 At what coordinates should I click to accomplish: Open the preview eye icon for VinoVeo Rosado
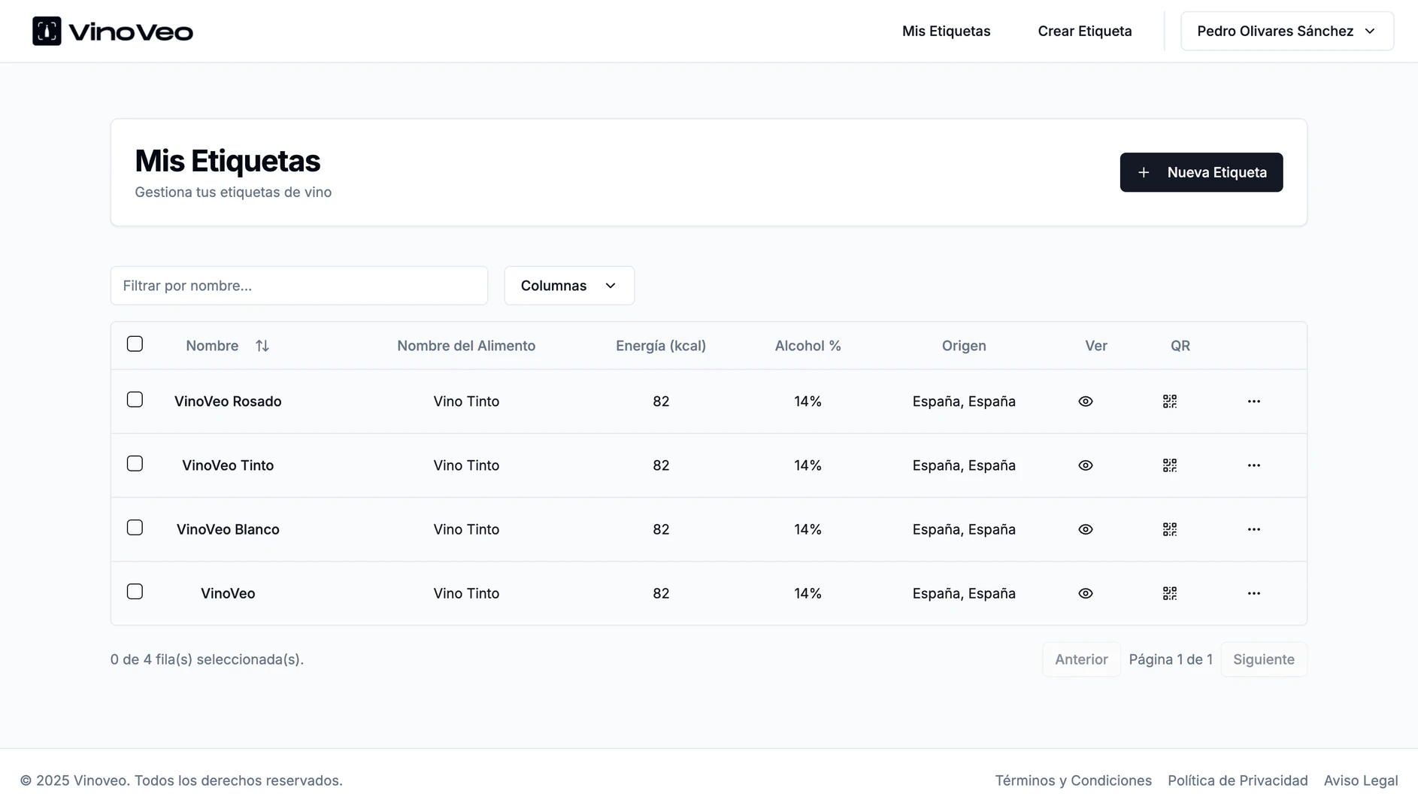[x=1085, y=401]
